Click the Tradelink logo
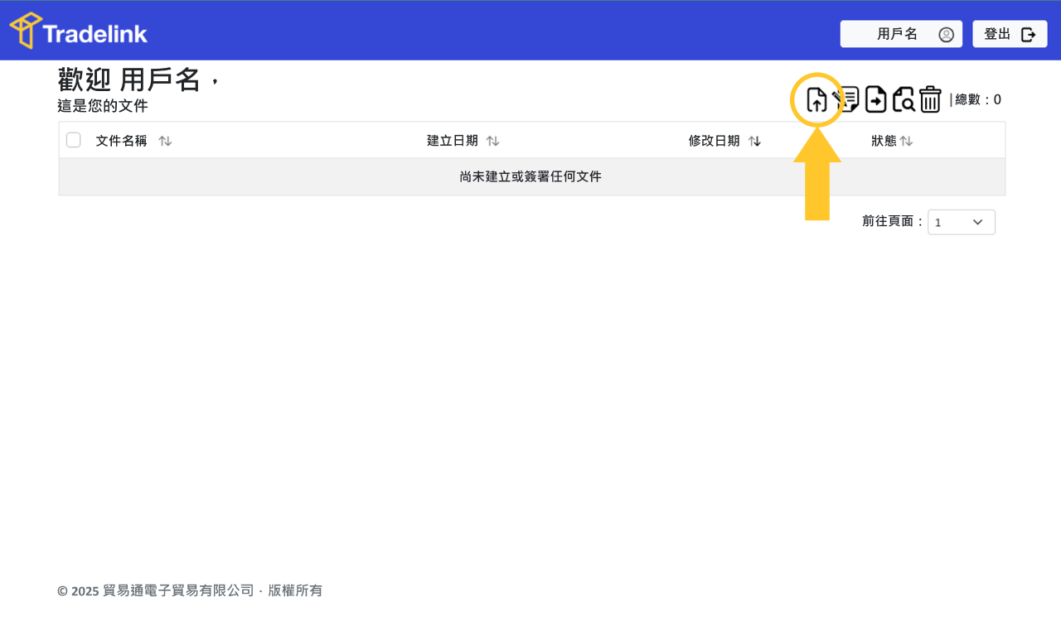This screenshot has height=621, width=1061. pos(79,31)
